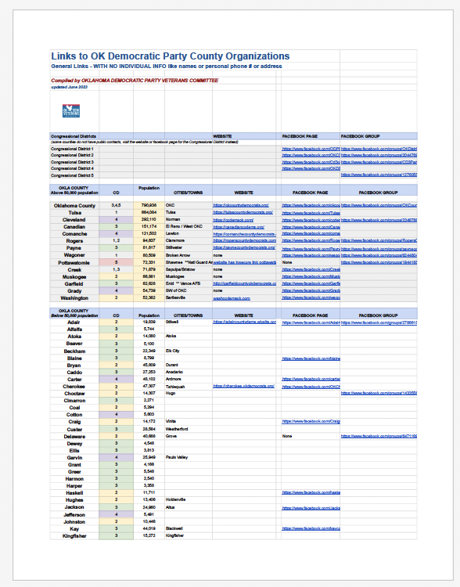The width and height of the screenshot is (460, 587).
Task: Click the OK Dem Veterans logo image
Action: pyautogui.click(x=71, y=111)
